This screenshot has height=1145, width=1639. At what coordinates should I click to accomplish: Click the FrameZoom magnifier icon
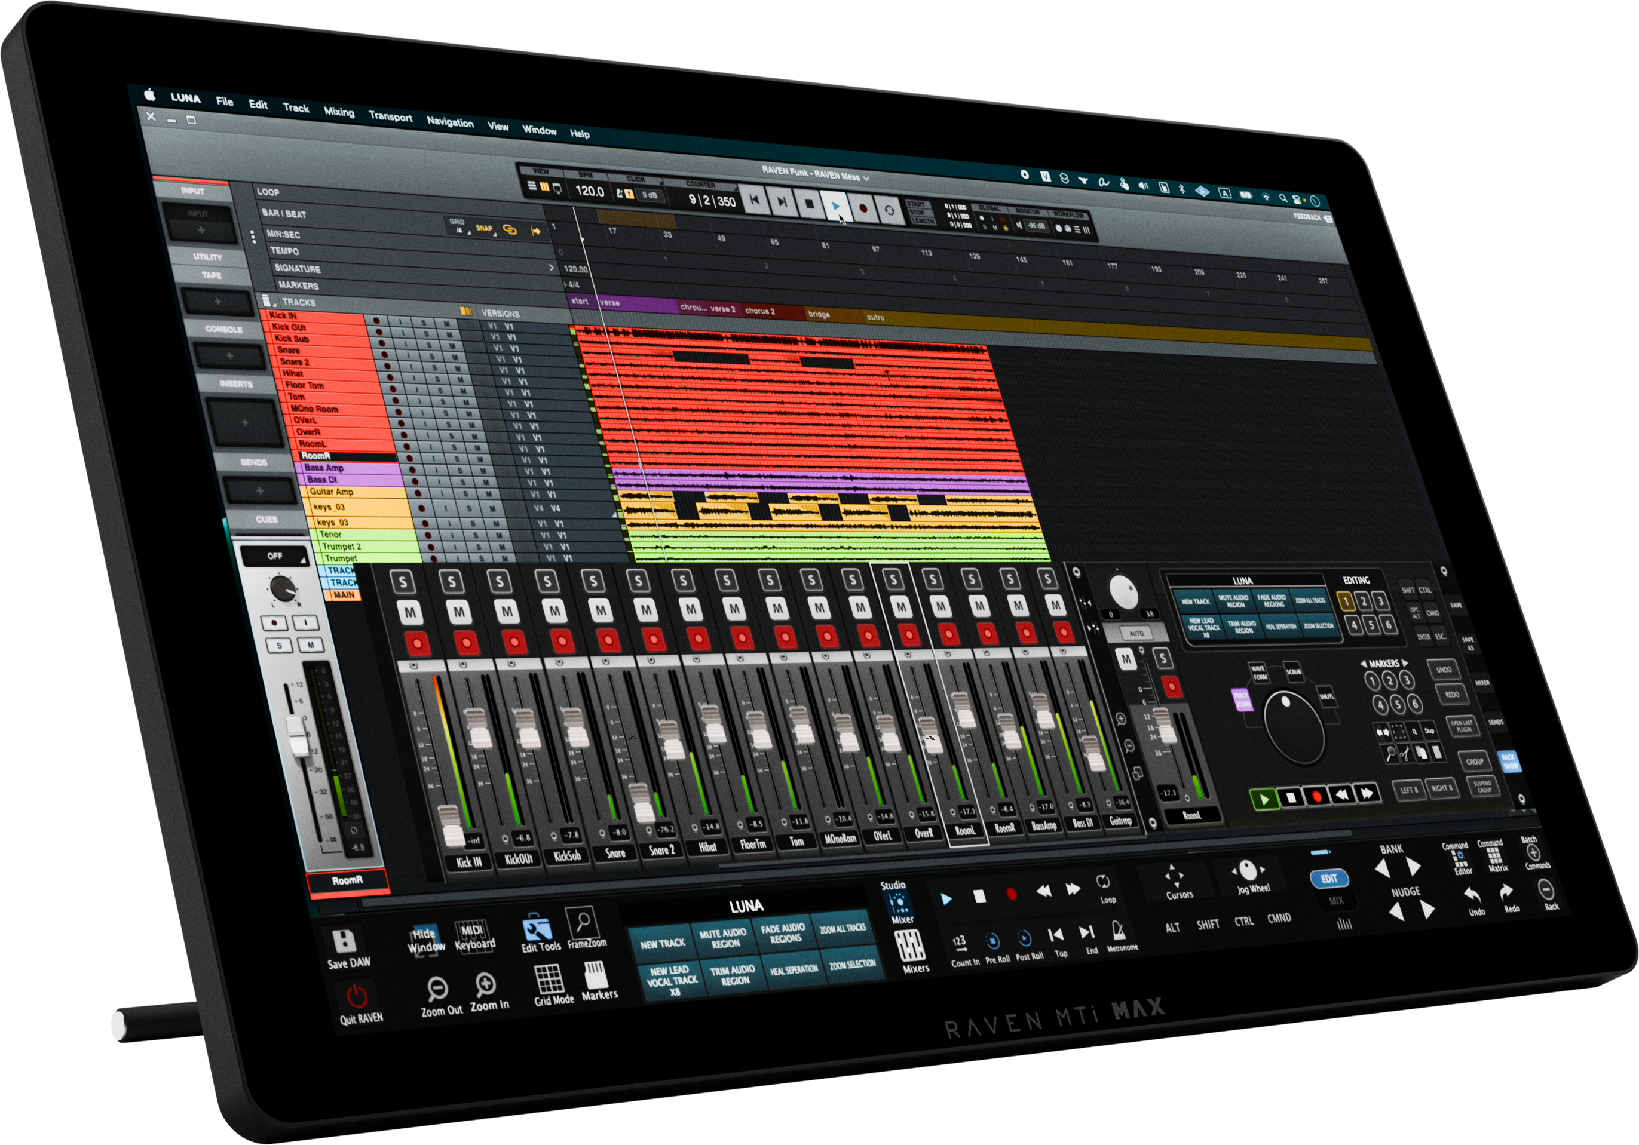tap(583, 923)
